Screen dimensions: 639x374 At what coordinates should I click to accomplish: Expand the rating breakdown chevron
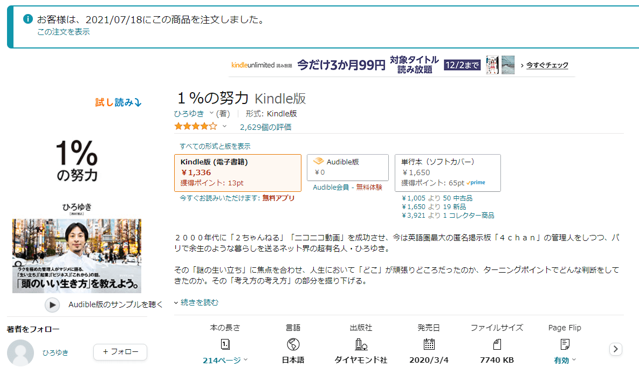click(x=224, y=126)
